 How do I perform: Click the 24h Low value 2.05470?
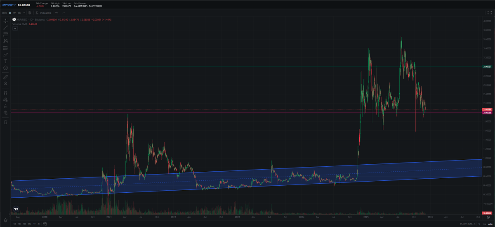coord(66,6)
